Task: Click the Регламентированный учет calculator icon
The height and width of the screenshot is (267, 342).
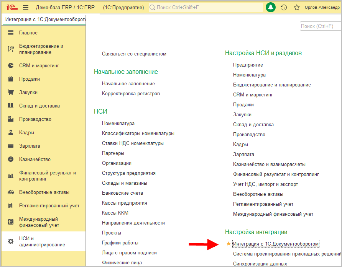Action: 11,205
